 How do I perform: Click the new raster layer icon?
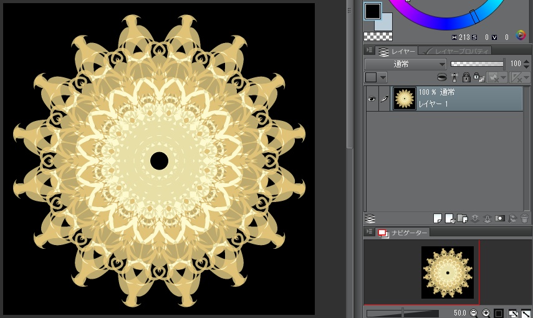point(438,218)
